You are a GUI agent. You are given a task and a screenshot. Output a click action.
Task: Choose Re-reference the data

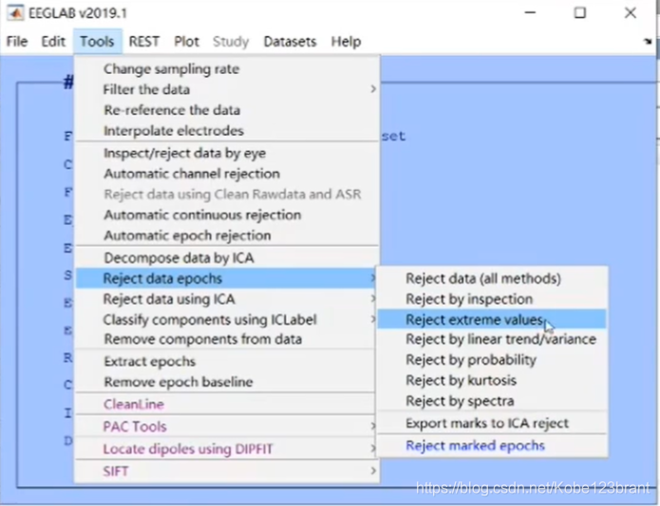227,110
